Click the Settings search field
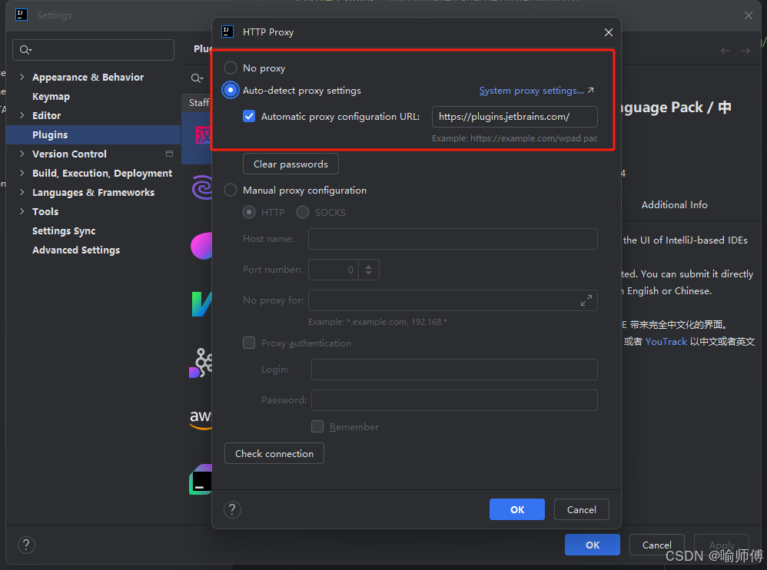The image size is (767, 570). pos(94,50)
